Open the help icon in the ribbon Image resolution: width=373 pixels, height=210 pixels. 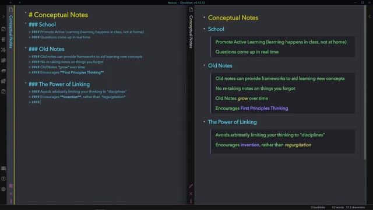(3, 179)
